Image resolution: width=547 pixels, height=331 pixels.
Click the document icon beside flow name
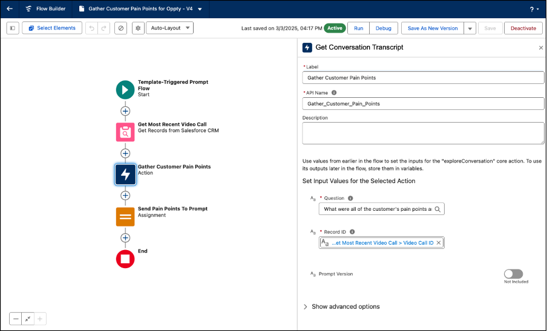coord(82,8)
